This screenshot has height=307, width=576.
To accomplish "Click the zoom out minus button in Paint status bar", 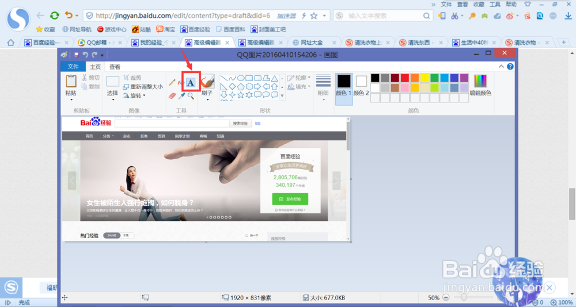I will [446, 297].
